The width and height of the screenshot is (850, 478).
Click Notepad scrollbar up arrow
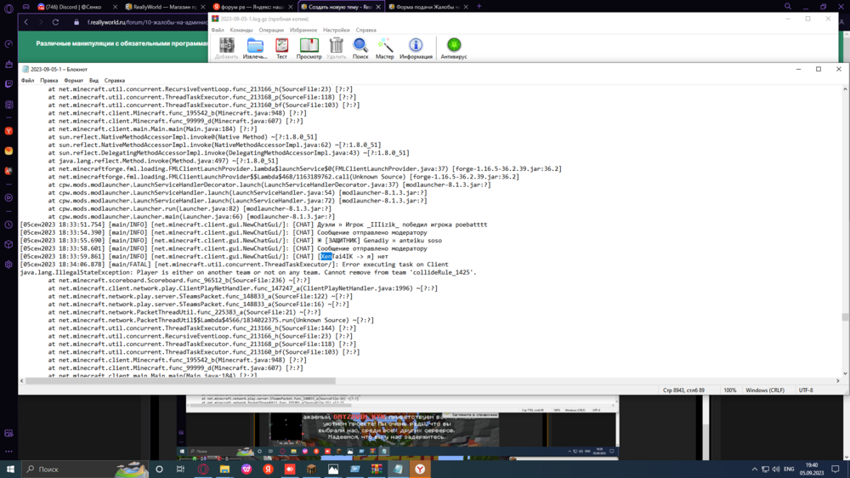[x=845, y=89]
